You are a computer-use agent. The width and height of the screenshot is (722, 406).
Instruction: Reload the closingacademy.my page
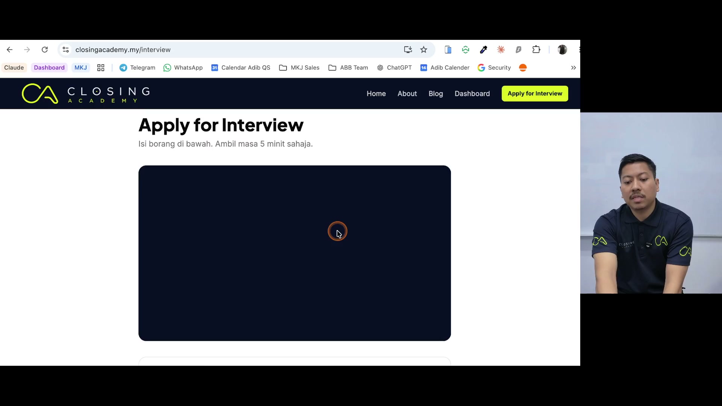tap(45, 50)
